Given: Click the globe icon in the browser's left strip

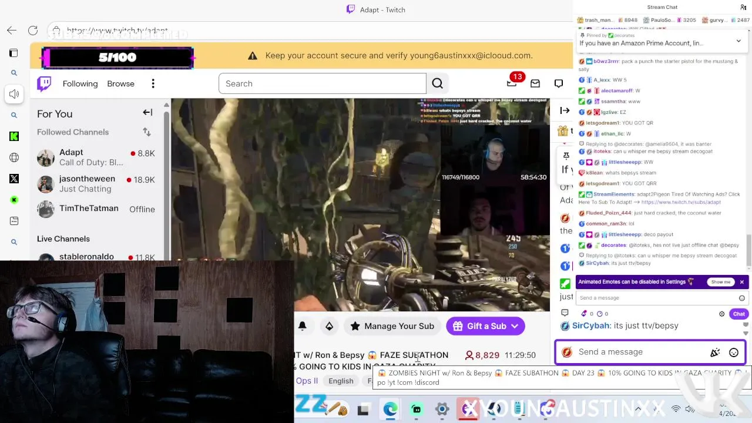Looking at the screenshot, I should click(14, 157).
